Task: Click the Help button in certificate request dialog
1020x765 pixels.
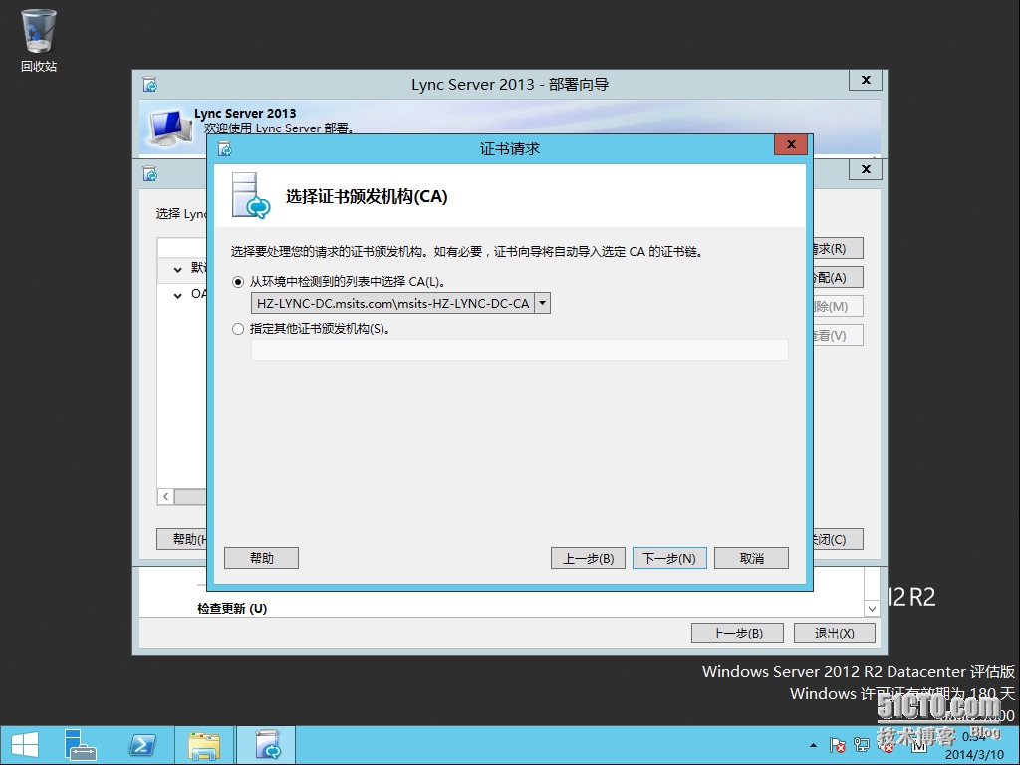Action: point(262,558)
